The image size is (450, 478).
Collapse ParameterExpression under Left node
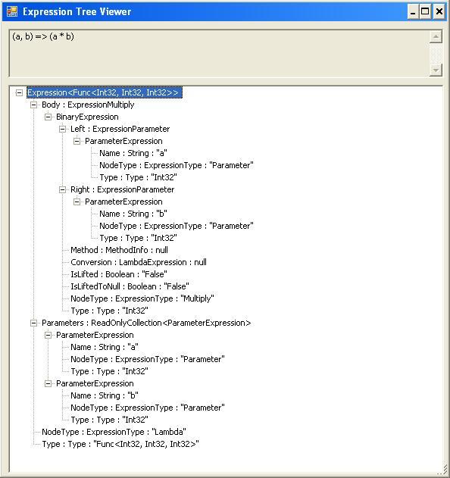pos(77,141)
